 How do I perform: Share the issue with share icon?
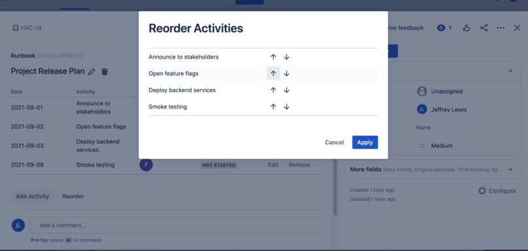click(484, 28)
